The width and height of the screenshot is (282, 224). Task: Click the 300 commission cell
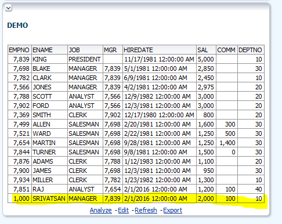(227, 124)
